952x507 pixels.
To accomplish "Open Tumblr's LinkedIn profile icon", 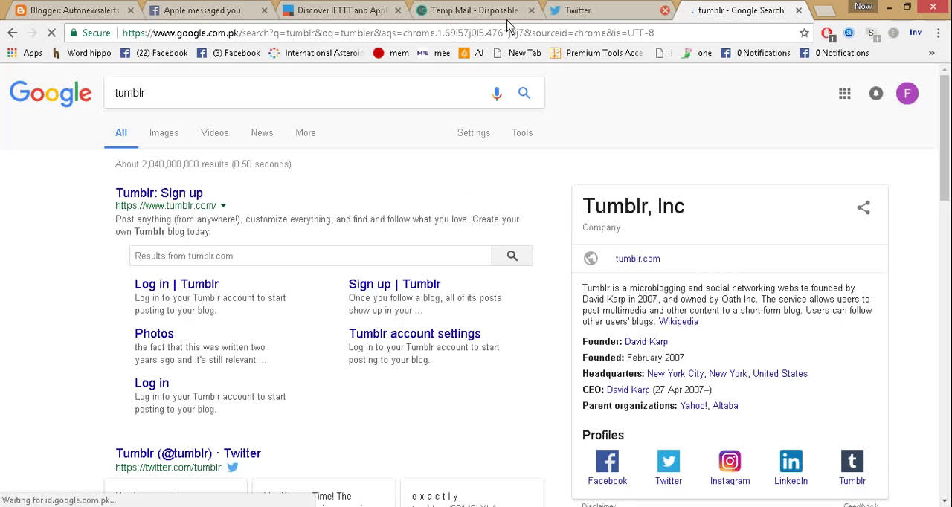I will click(x=791, y=462).
